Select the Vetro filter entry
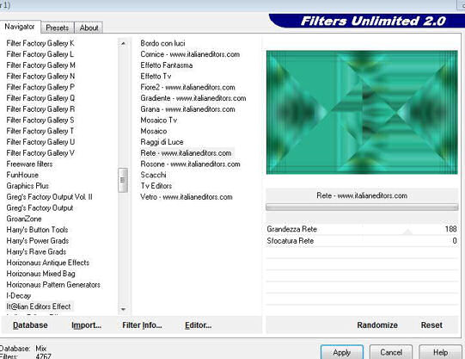 pos(187,197)
